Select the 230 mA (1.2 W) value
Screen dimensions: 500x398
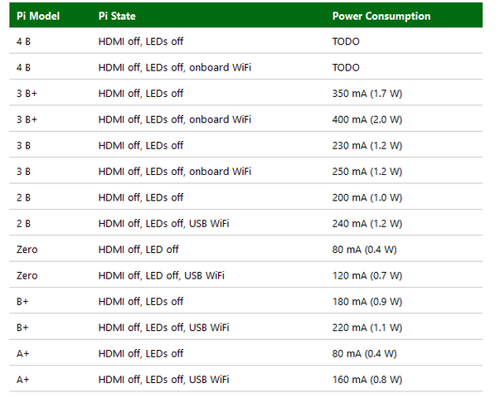pos(367,145)
